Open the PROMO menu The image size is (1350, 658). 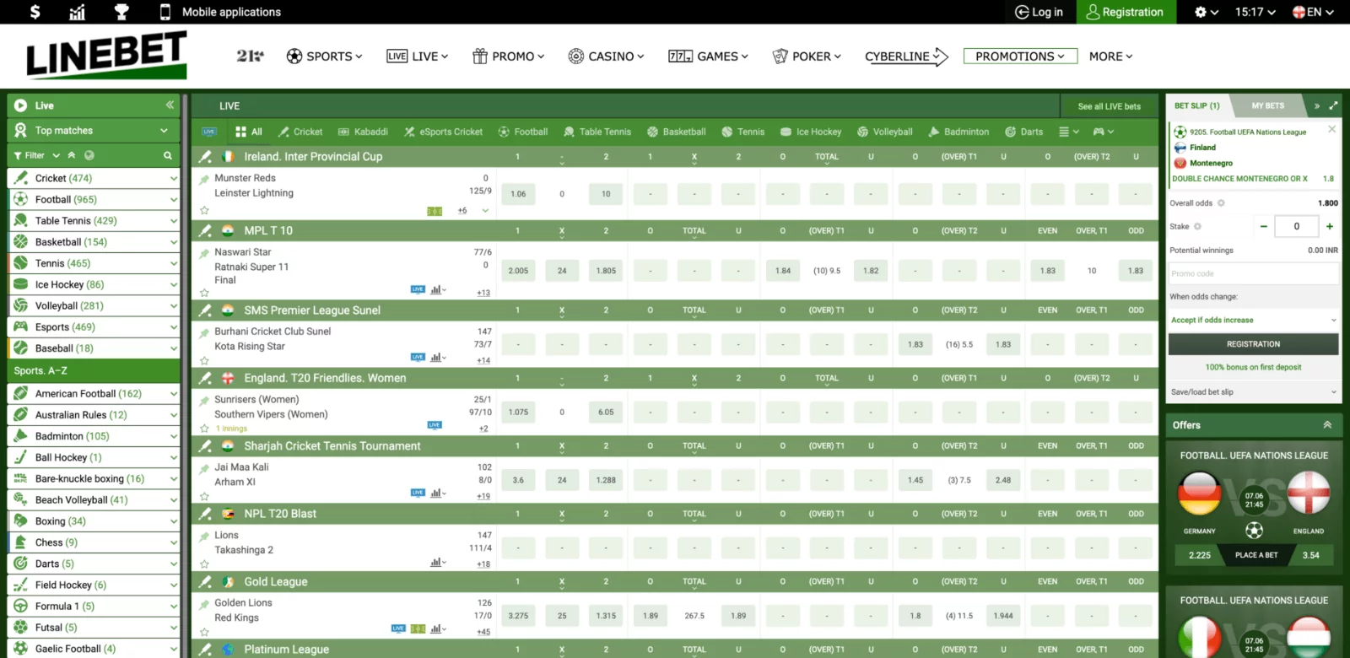(508, 57)
